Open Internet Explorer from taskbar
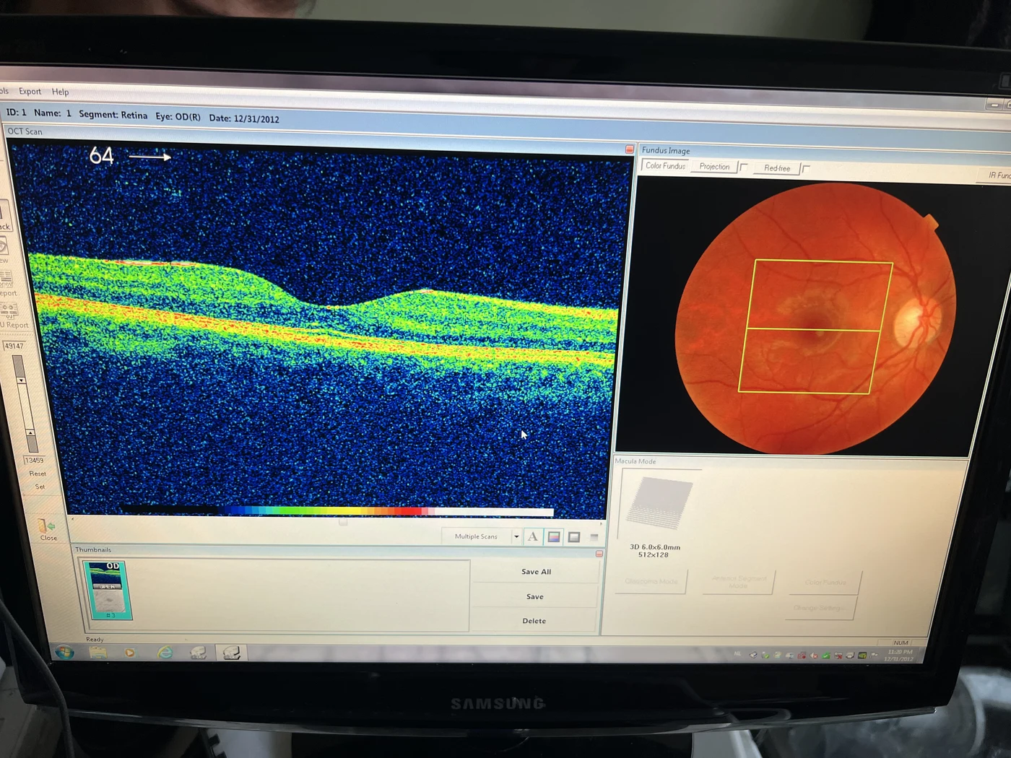This screenshot has width=1011, height=758. [165, 653]
